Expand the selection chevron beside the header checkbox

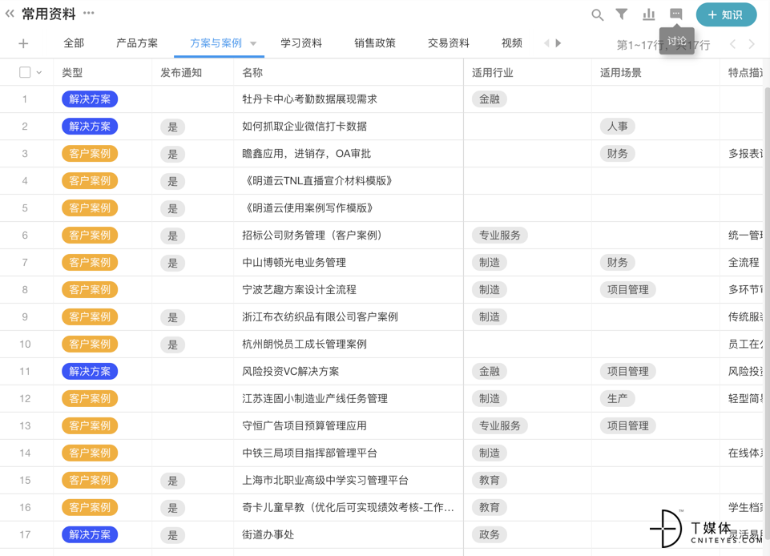pyautogui.click(x=39, y=73)
